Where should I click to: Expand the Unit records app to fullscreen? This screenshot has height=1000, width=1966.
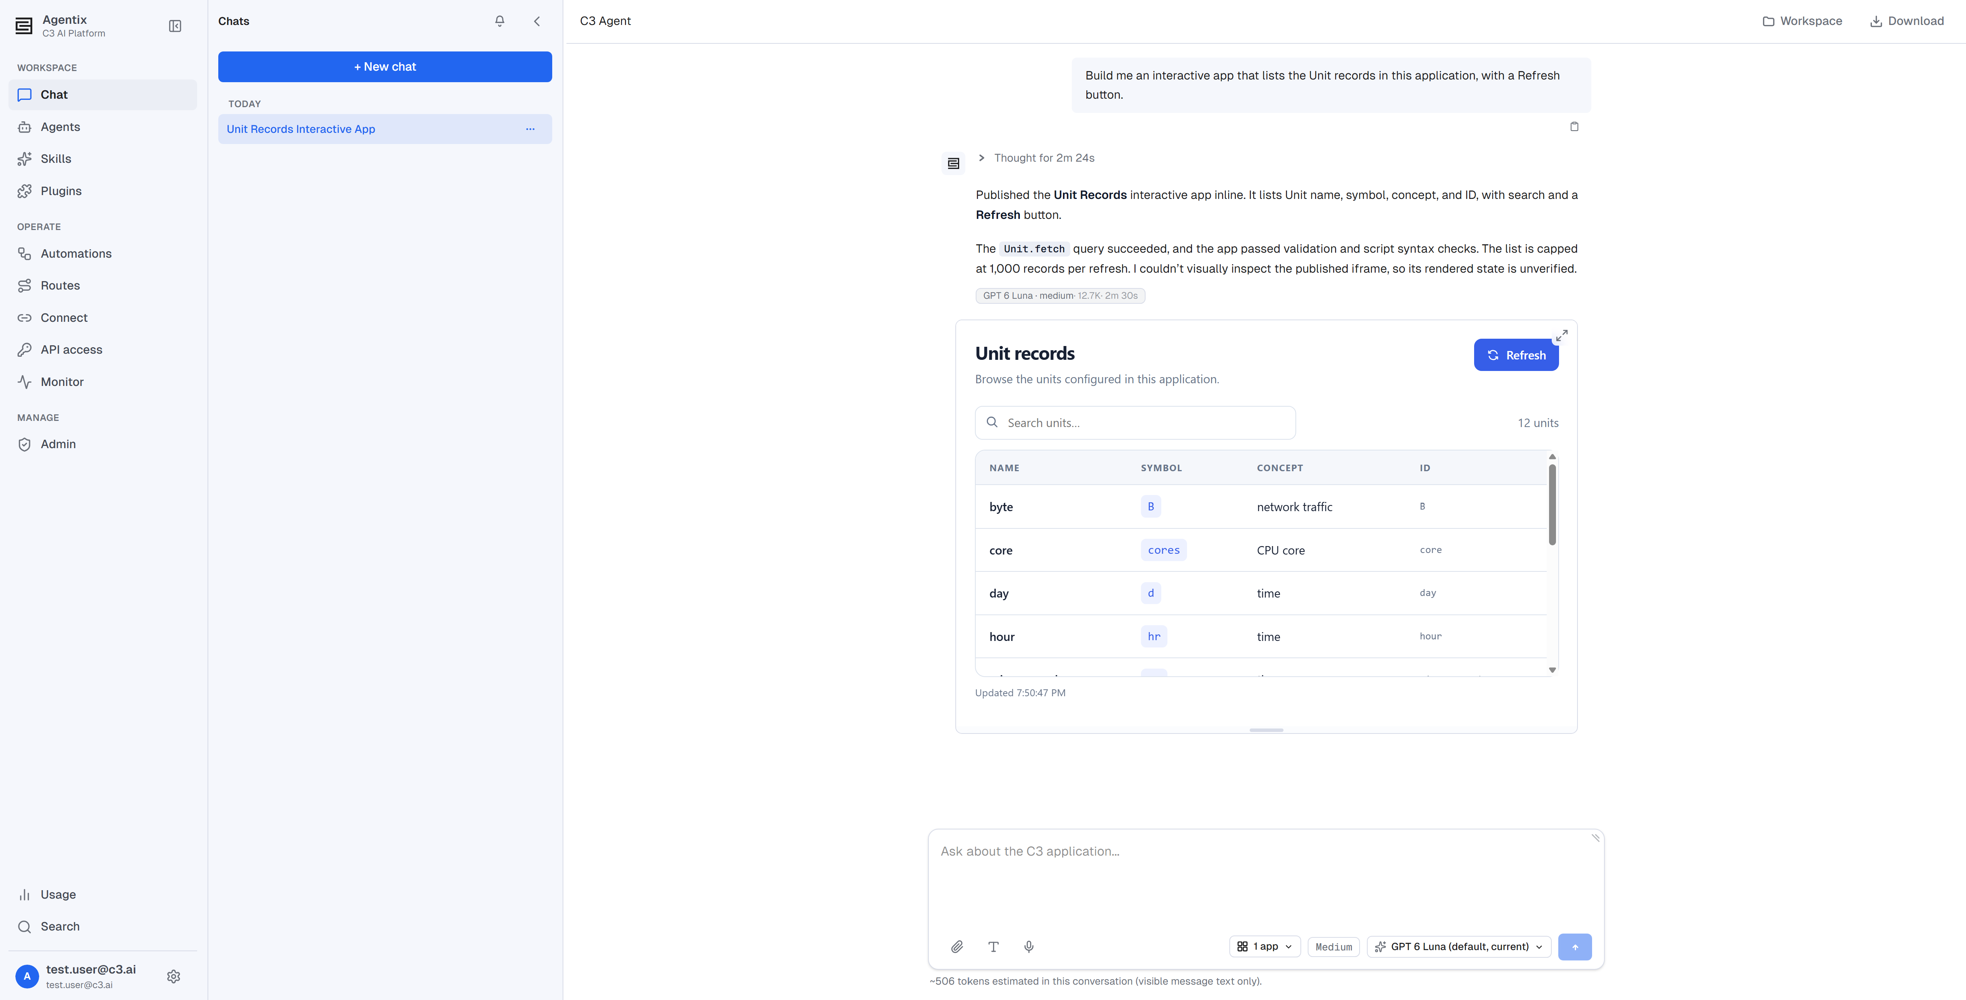pyautogui.click(x=1561, y=336)
